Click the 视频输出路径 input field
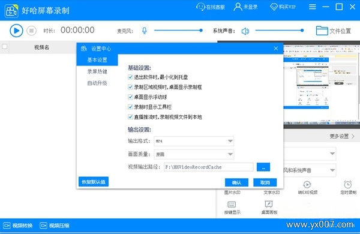The width and height of the screenshot is (360, 234). [208, 167]
